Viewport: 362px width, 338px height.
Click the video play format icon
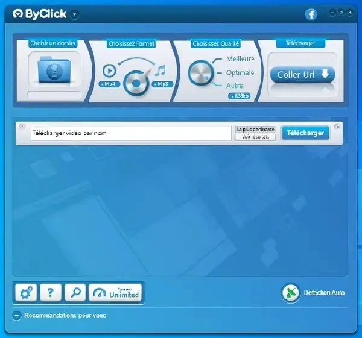(109, 70)
